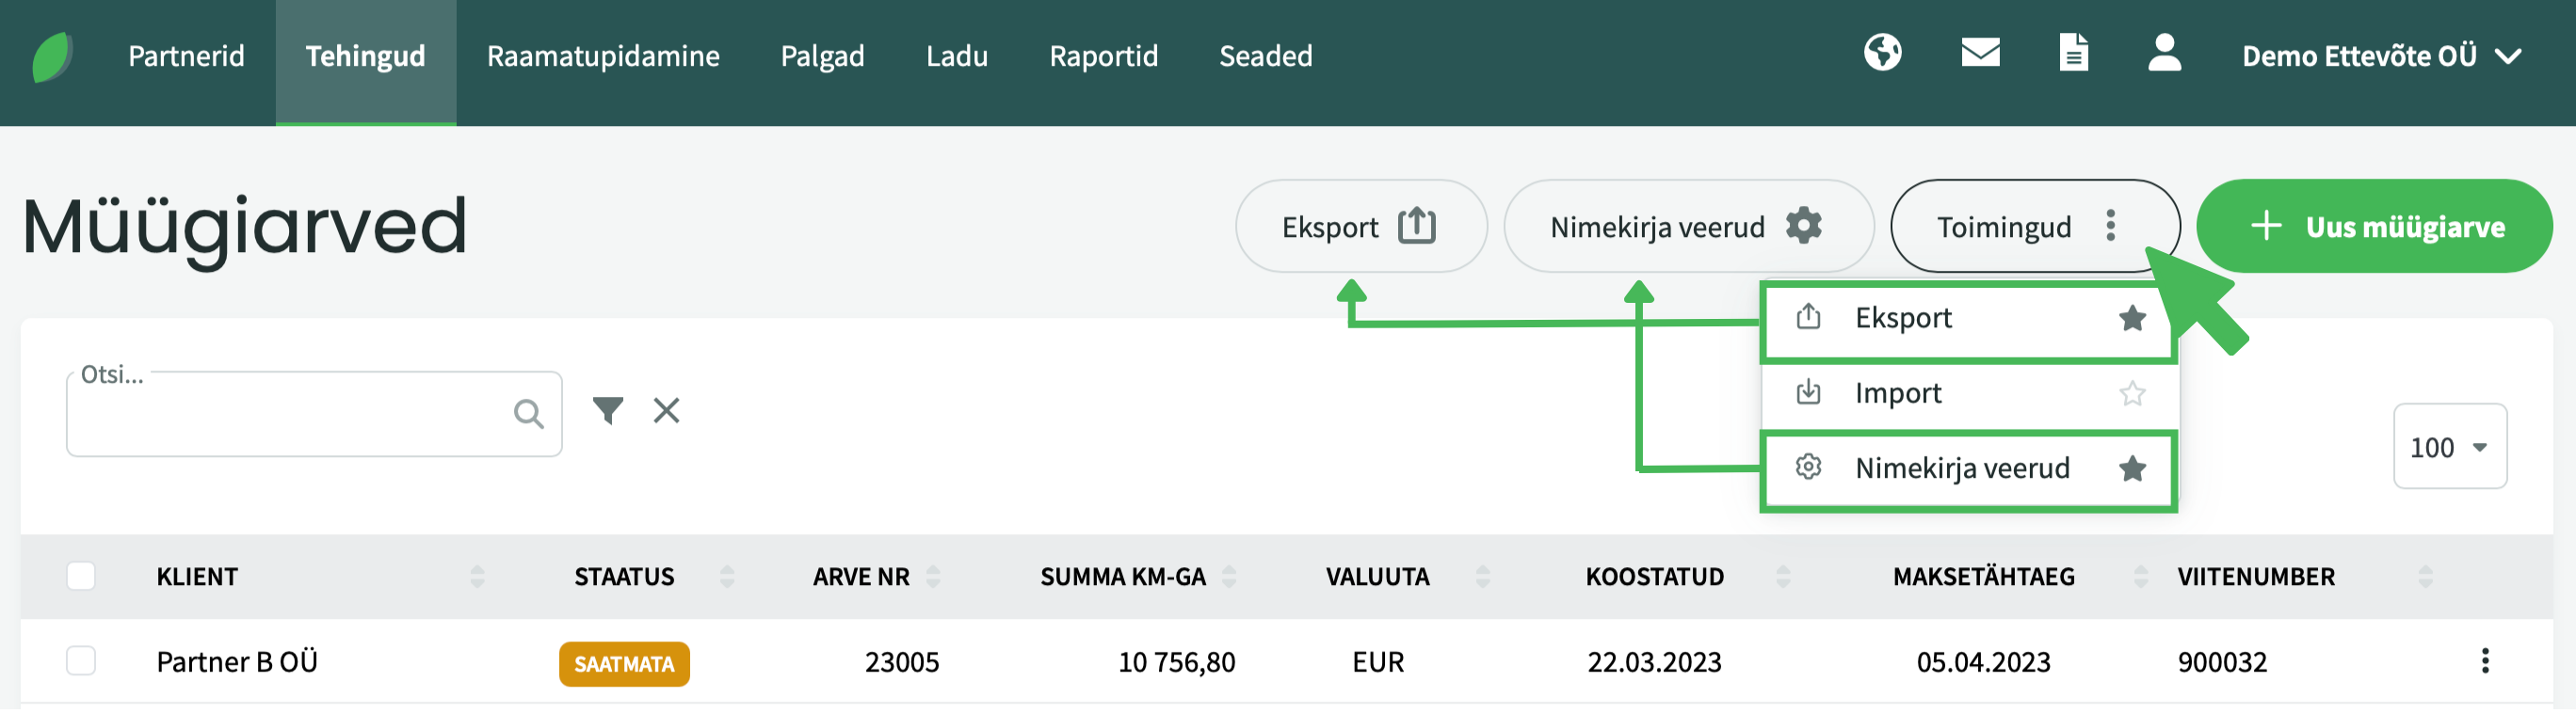Toggle the select-all header checkbox
The width and height of the screenshot is (2576, 713).
coord(81,577)
